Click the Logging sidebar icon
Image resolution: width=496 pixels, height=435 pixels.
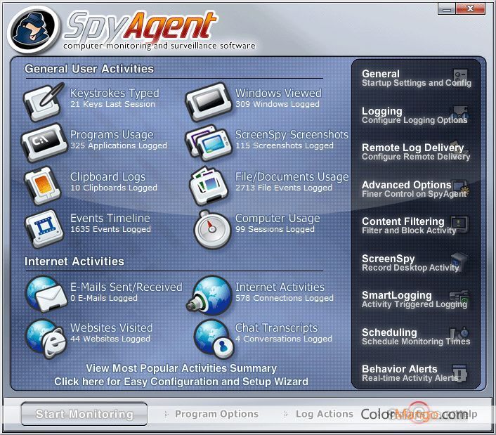click(x=459, y=112)
